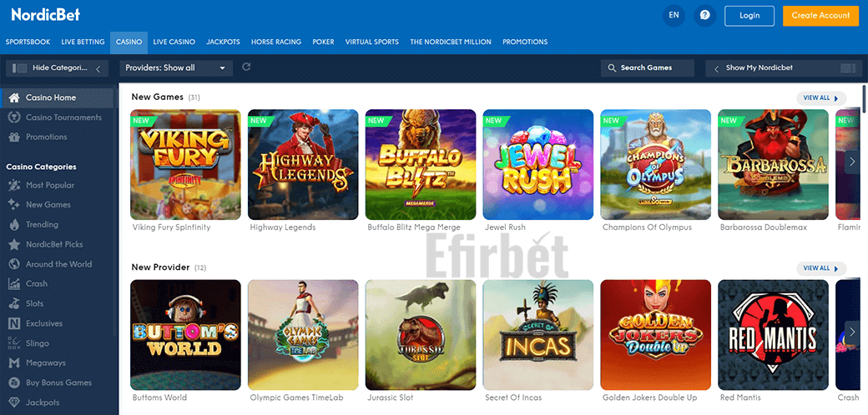Toggle Hide Categories panel
This screenshot has width=868, height=415.
point(57,68)
